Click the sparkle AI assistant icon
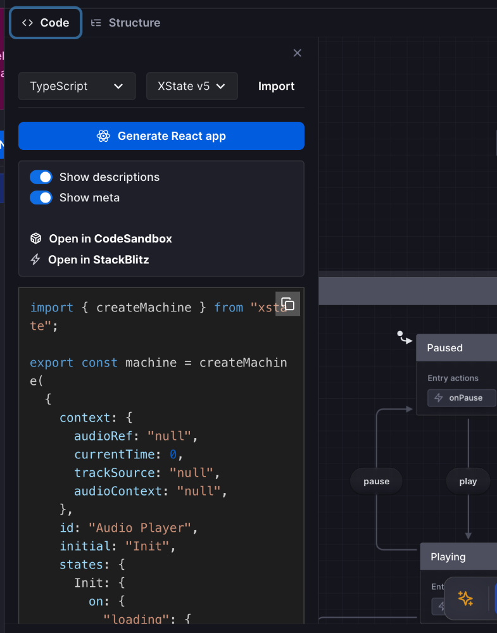Image resolution: width=497 pixels, height=633 pixels. (465, 598)
